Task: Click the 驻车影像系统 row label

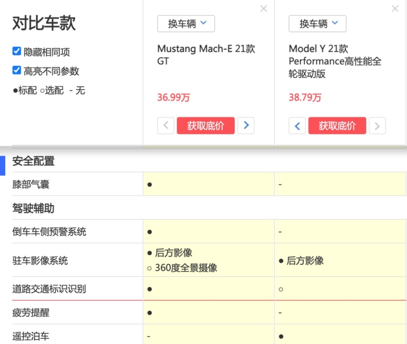Action: pyautogui.click(x=40, y=261)
